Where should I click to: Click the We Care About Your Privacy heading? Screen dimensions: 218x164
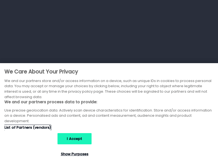[41, 72]
